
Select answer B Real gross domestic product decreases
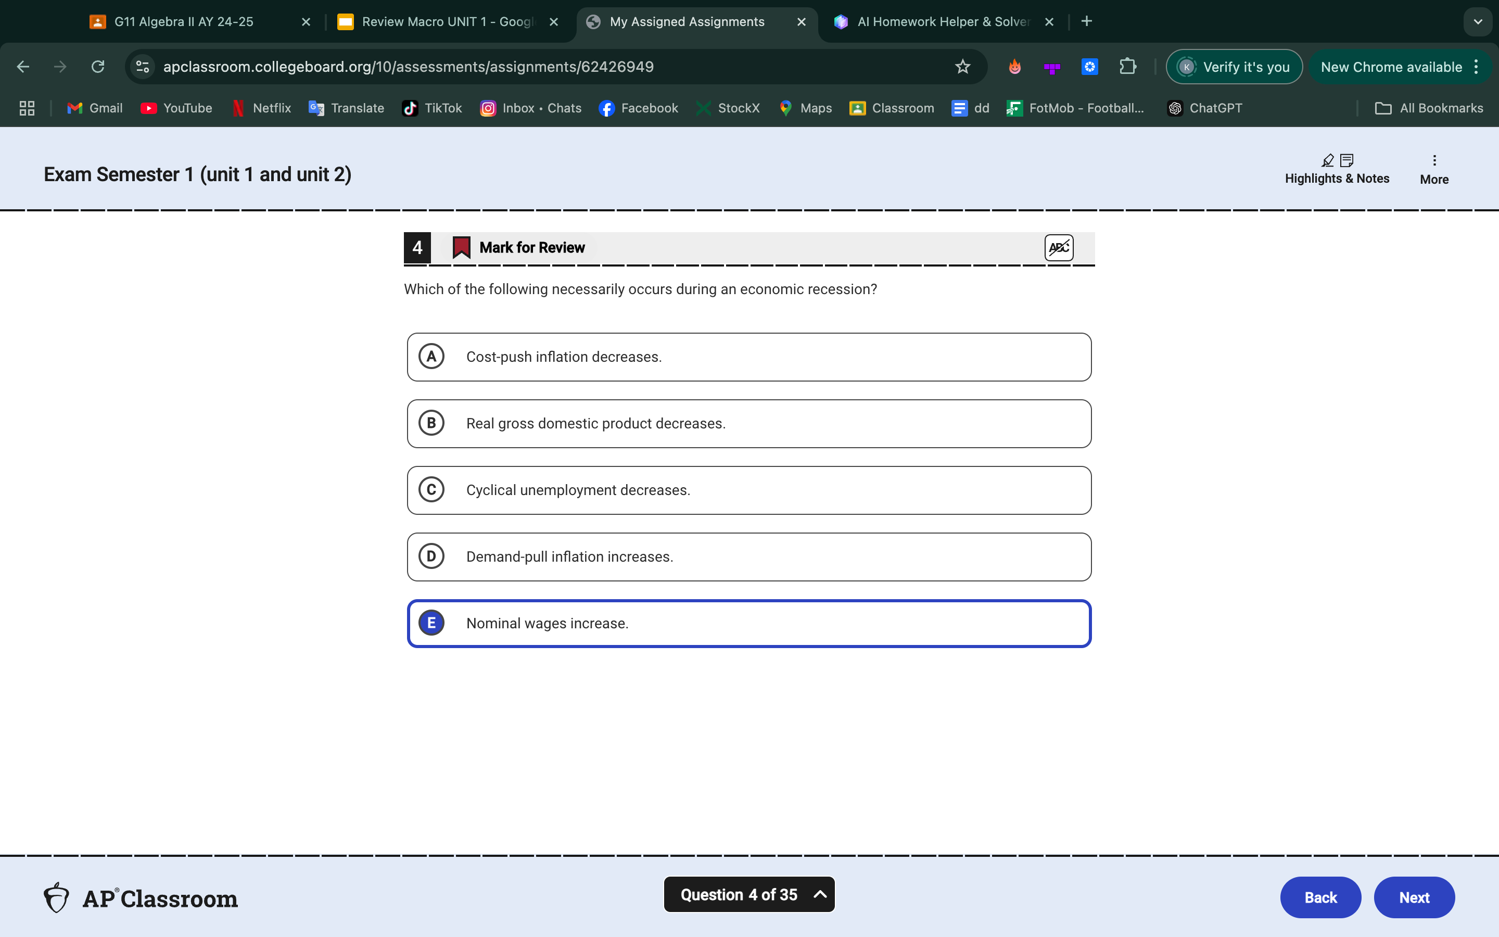[749, 424]
